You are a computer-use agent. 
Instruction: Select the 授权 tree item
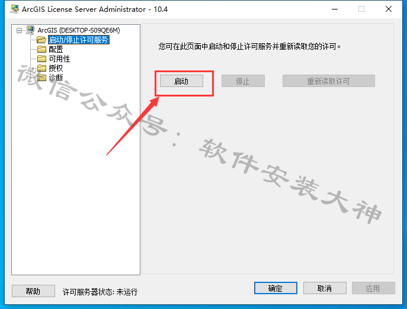point(56,68)
